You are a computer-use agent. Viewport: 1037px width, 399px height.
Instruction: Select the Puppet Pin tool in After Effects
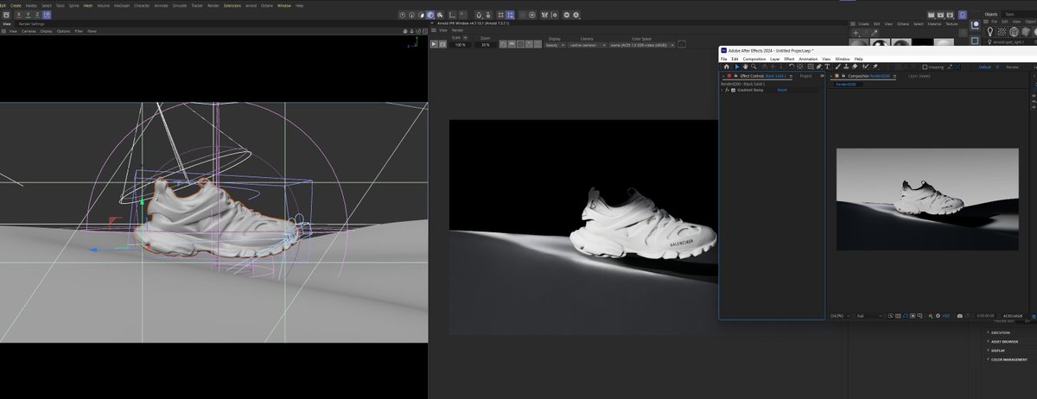click(875, 66)
